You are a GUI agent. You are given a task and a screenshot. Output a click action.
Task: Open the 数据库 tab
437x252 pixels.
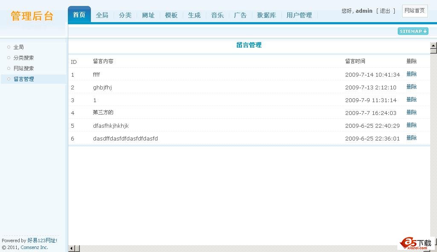point(266,15)
